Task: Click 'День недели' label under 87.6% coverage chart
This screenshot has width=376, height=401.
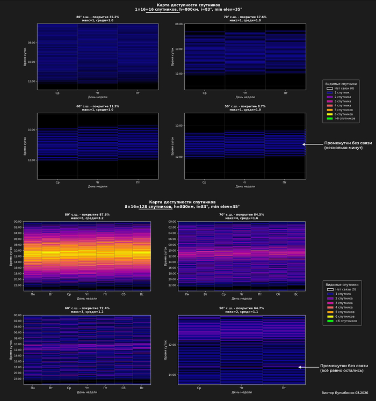Action: click(87, 298)
